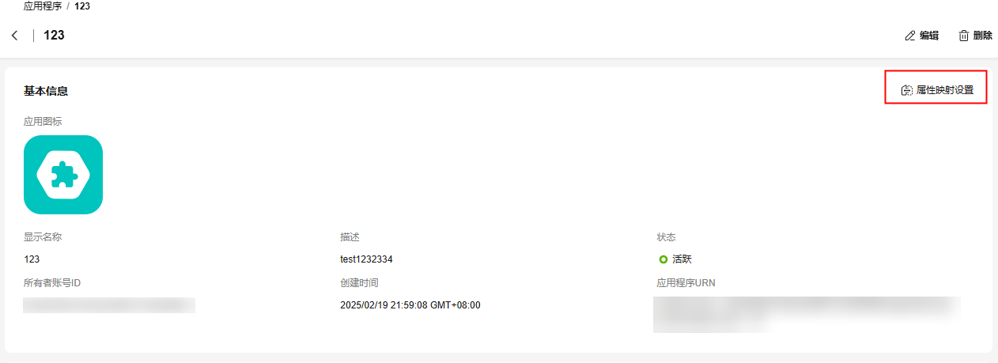
Task: Click the 基本信息 section heading
Action: point(46,91)
